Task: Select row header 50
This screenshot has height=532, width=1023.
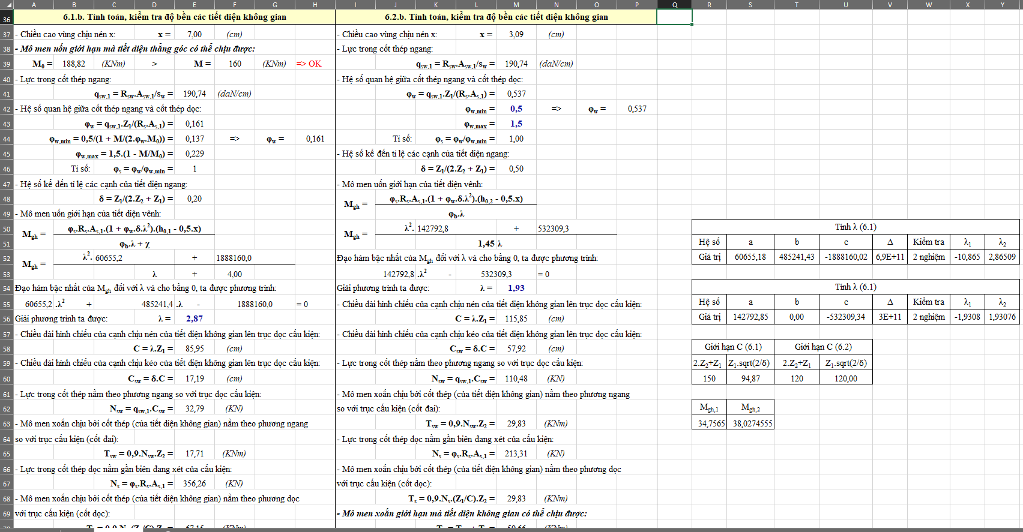Action: click(x=7, y=229)
